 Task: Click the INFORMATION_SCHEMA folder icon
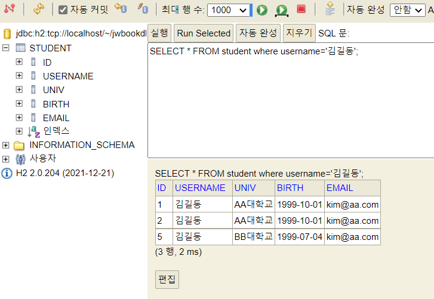pyautogui.click(x=19, y=145)
